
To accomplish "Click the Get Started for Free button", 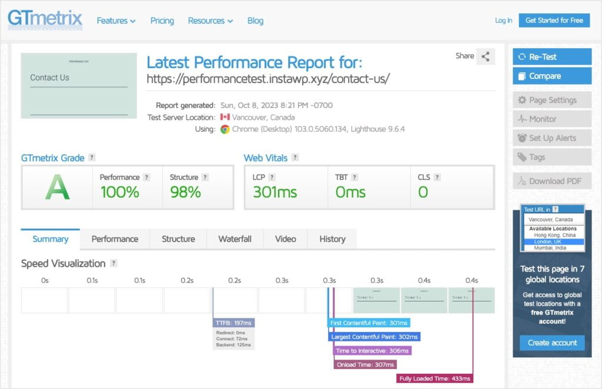I will pos(554,20).
